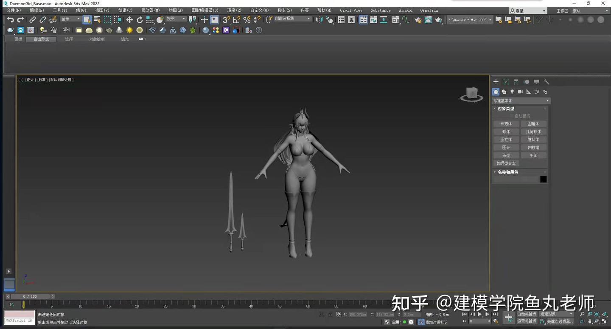
Task: Click the black object color swatch
Action: click(543, 180)
